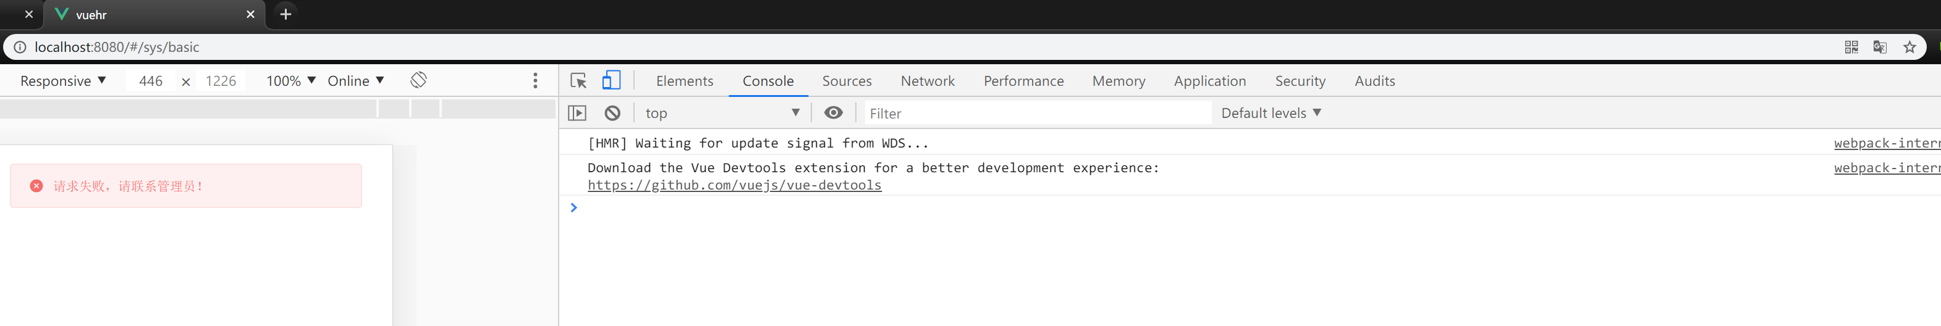Open the top JavaScript context selector
1941x326 pixels.
coord(722,113)
